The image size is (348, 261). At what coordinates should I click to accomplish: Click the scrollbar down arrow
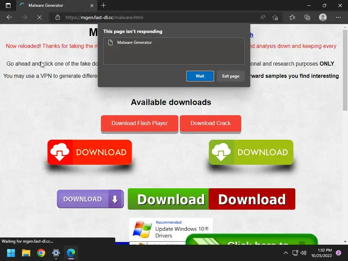pos(345,242)
